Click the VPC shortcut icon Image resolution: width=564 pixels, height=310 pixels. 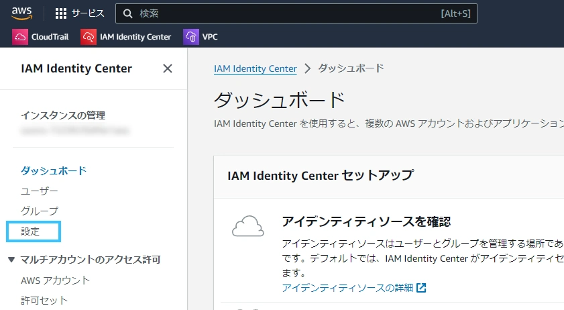coord(191,37)
